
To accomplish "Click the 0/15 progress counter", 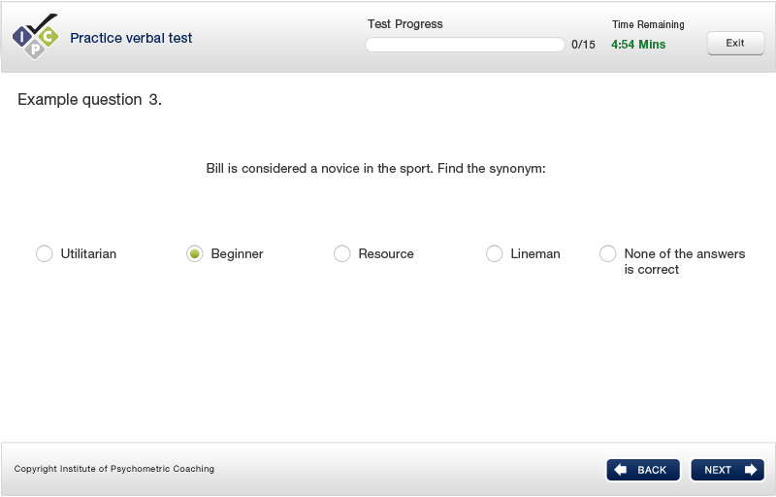I will 583,45.
